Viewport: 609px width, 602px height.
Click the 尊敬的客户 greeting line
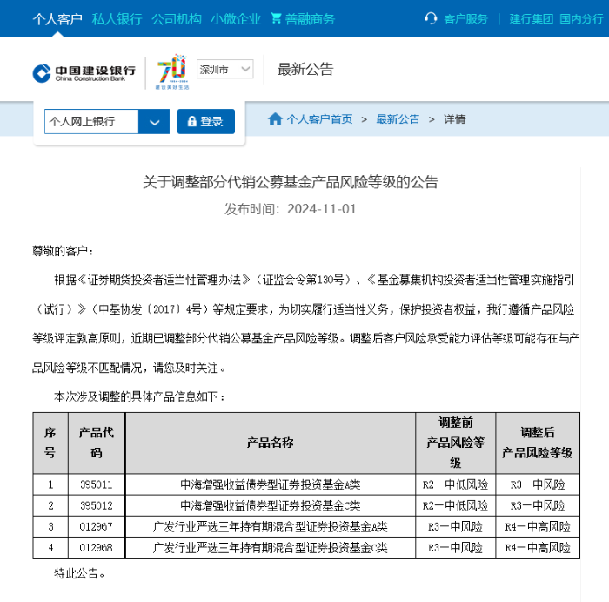coord(63,251)
